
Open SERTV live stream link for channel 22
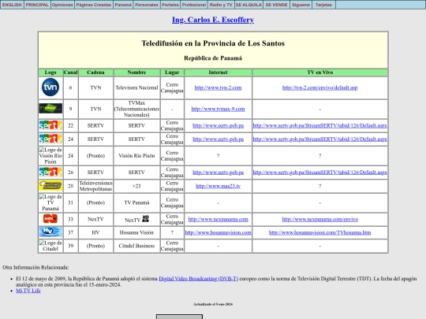click(319, 125)
